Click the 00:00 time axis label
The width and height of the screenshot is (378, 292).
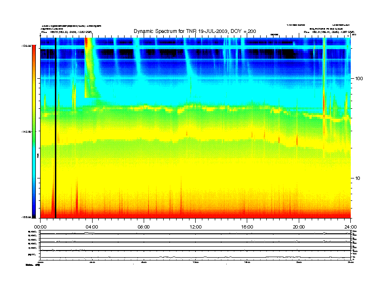click(40, 227)
